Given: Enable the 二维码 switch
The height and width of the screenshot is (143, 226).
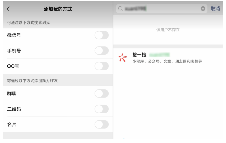Looking at the screenshot, I should pyautogui.click(x=102, y=109).
